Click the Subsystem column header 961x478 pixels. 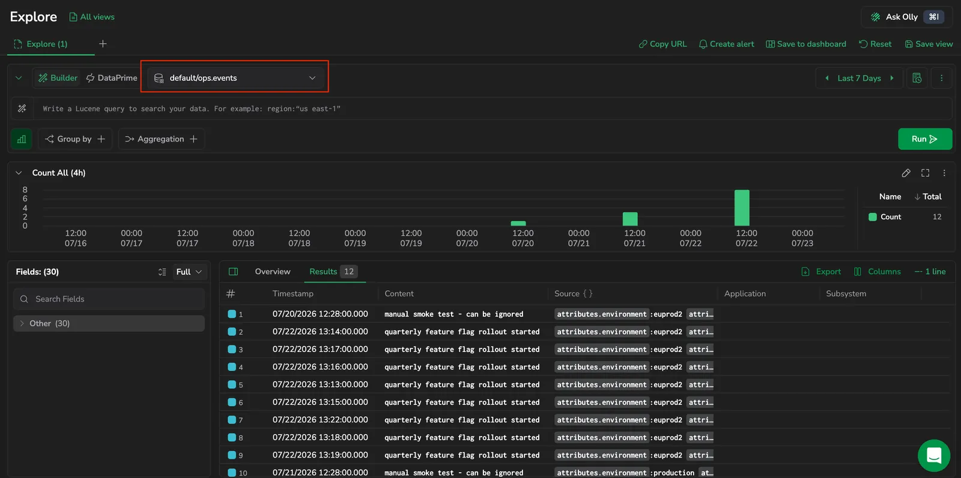coord(846,294)
